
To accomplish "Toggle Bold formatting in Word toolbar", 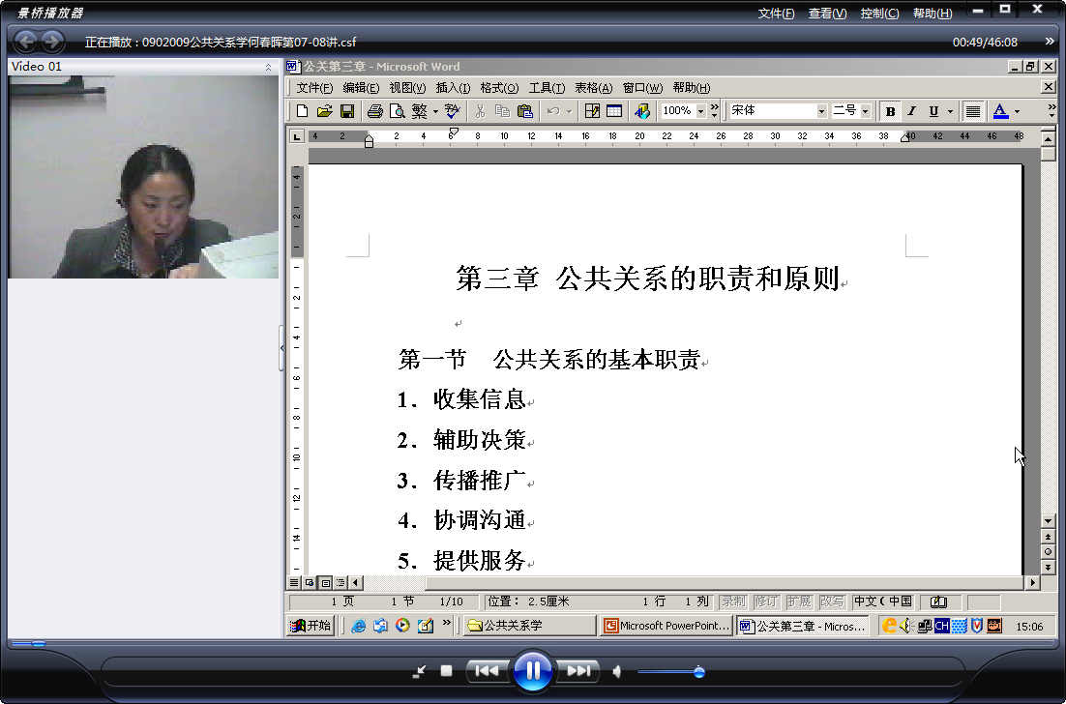I will (890, 111).
